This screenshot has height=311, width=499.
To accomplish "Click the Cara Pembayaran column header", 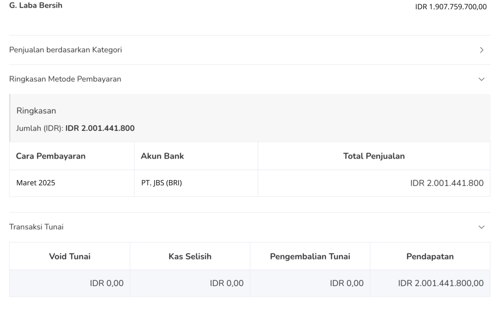I will [x=51, y=156].
